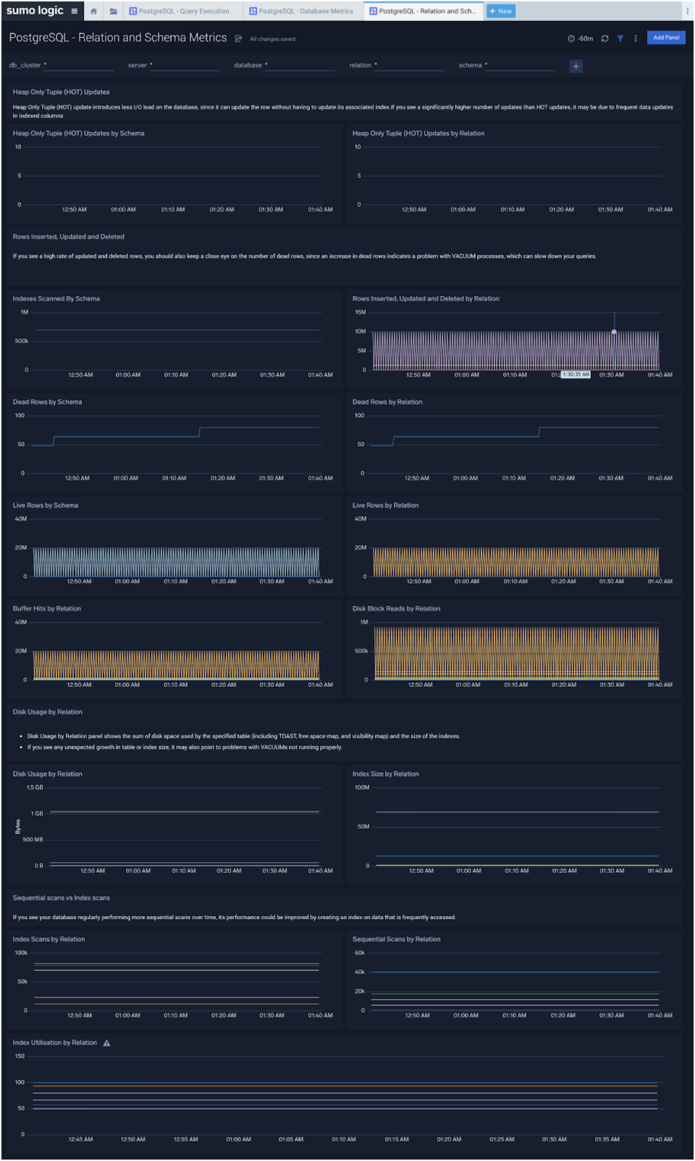The image size is (695, 1161).
Task: Switch to the PostgreSQL - Database Metrics tab
Action: click(x=304, y=11)
